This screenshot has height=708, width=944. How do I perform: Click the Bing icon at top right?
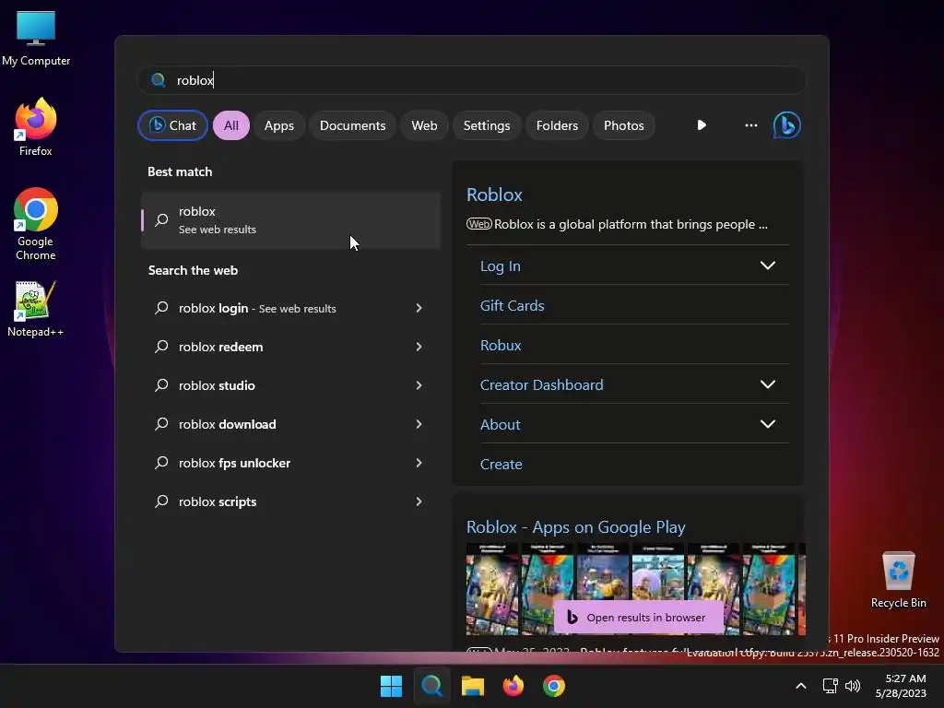click(x=787, y=125)
